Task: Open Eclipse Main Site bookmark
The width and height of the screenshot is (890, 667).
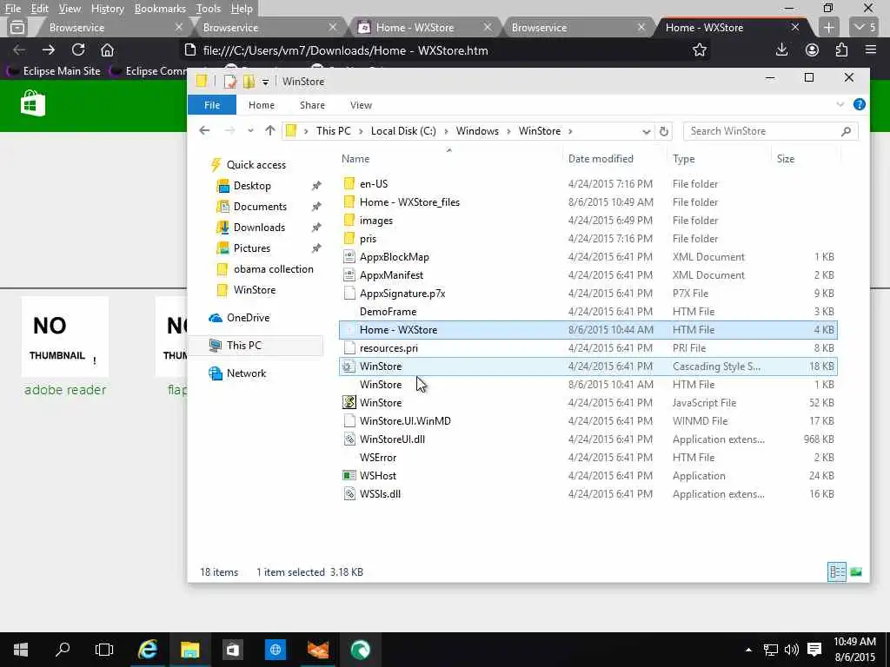Action: pyautogui.click(x=54, y=71)
